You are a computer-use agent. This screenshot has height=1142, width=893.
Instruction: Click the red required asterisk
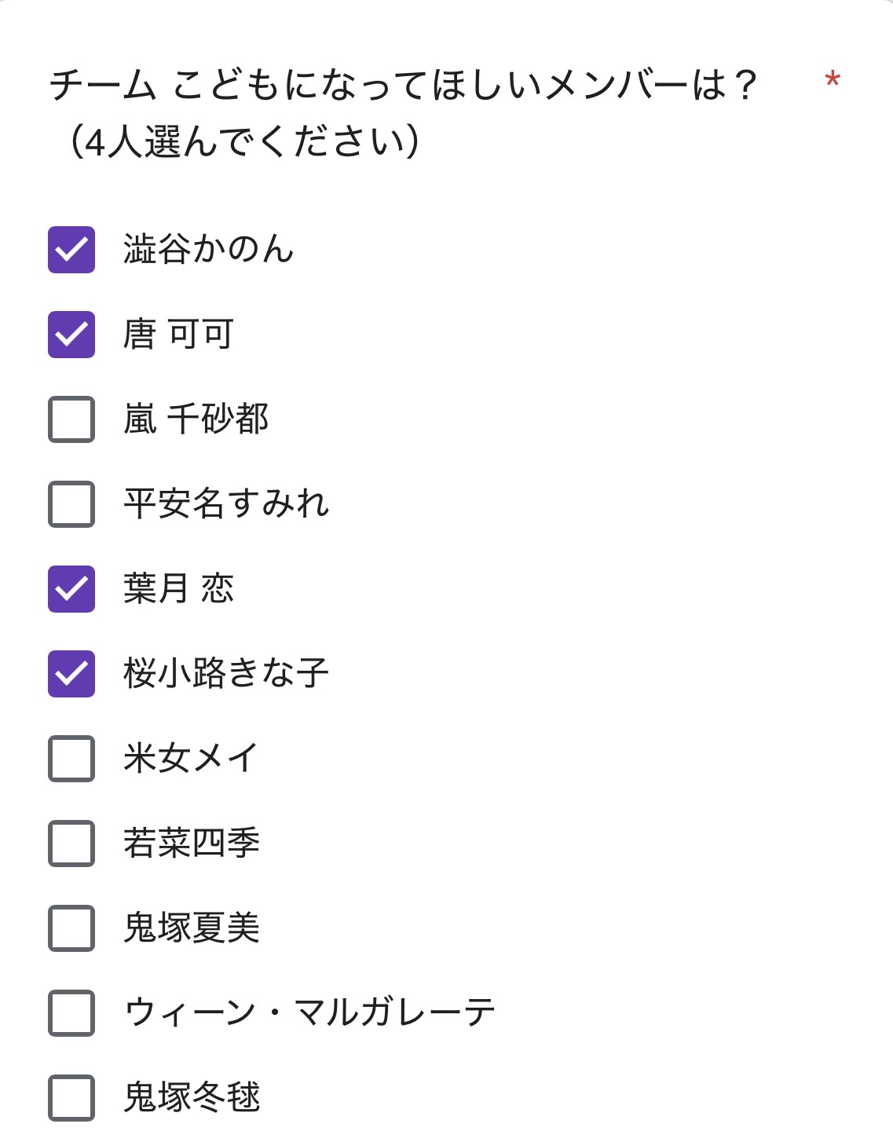pos(833,80)
